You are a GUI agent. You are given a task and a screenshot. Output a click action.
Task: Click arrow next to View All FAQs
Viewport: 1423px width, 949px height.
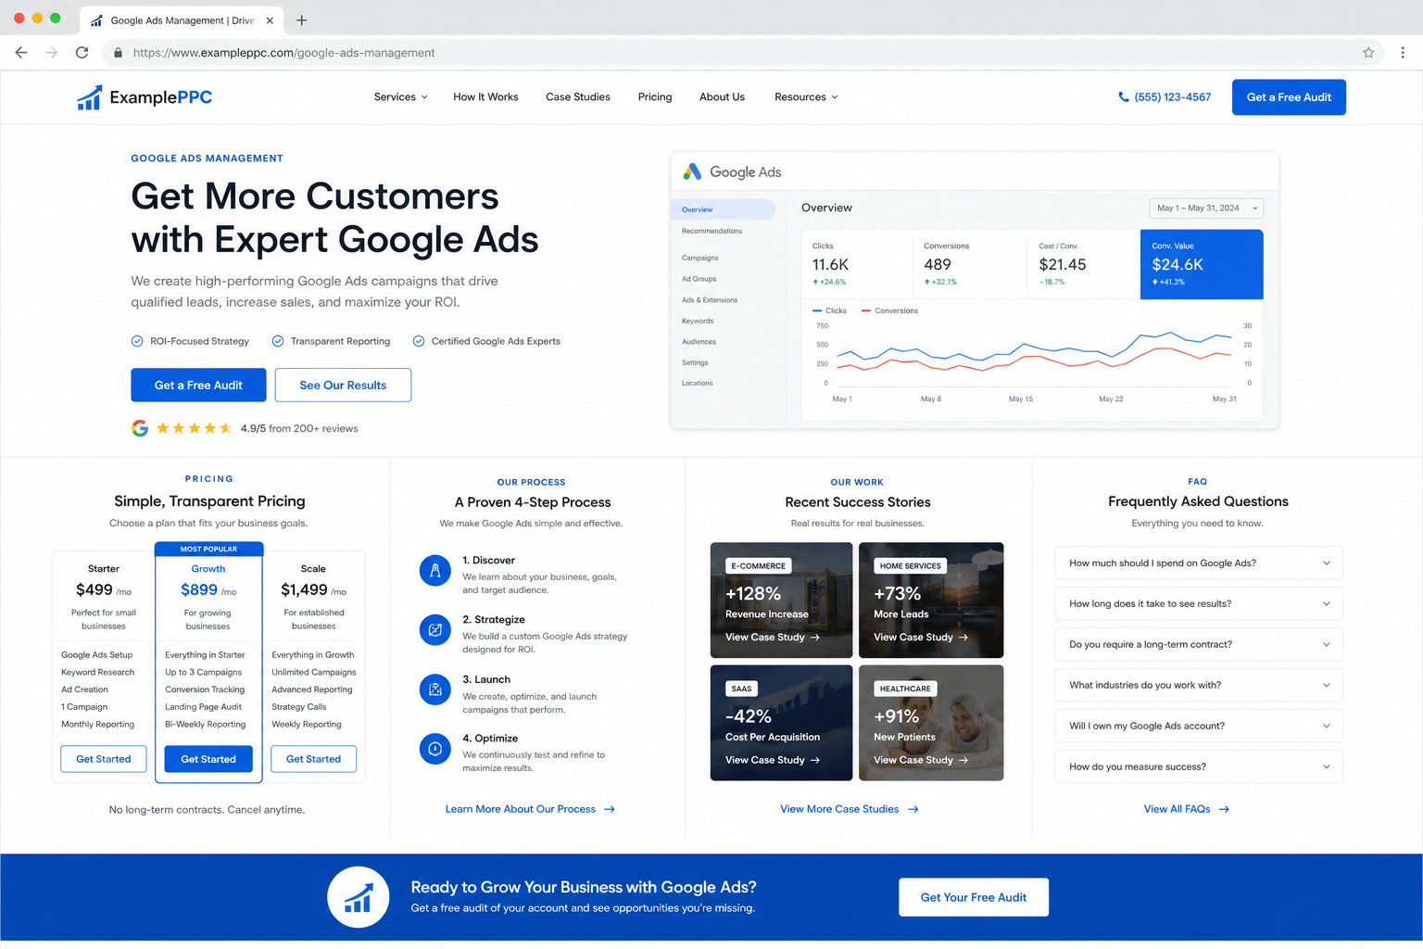[1224, 809]
